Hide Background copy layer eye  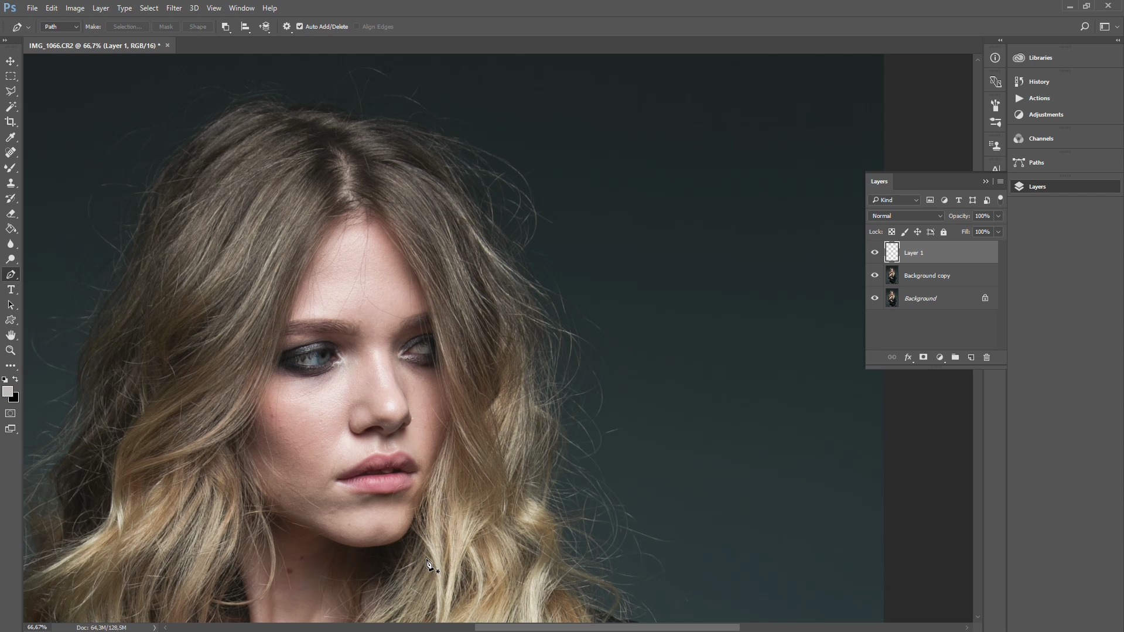tap(874, 275)
